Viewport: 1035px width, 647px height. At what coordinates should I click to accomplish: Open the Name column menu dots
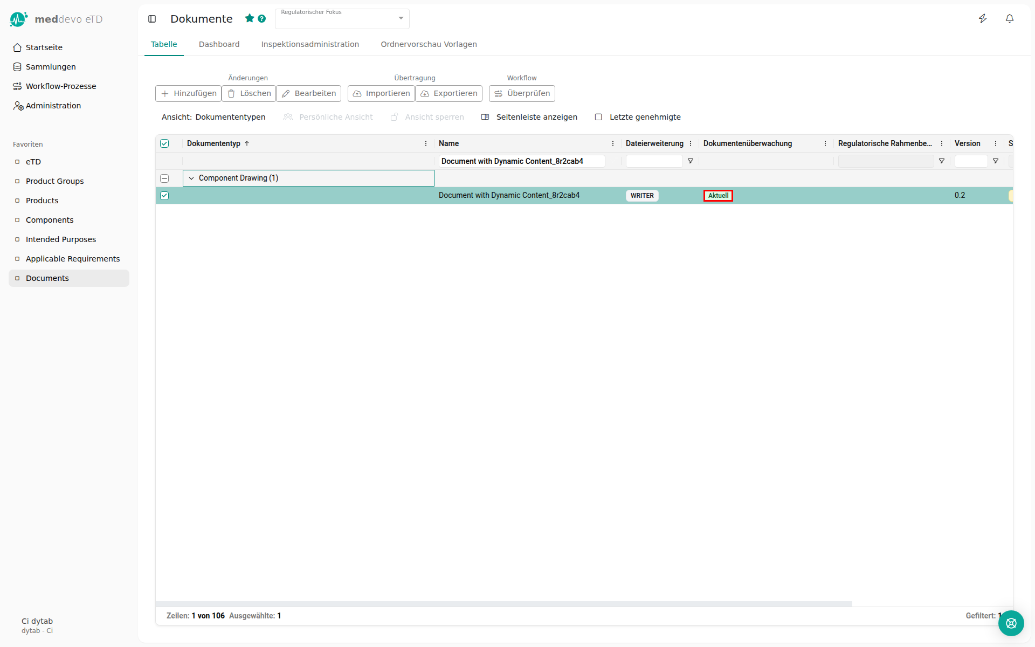[x=613, y=143]
